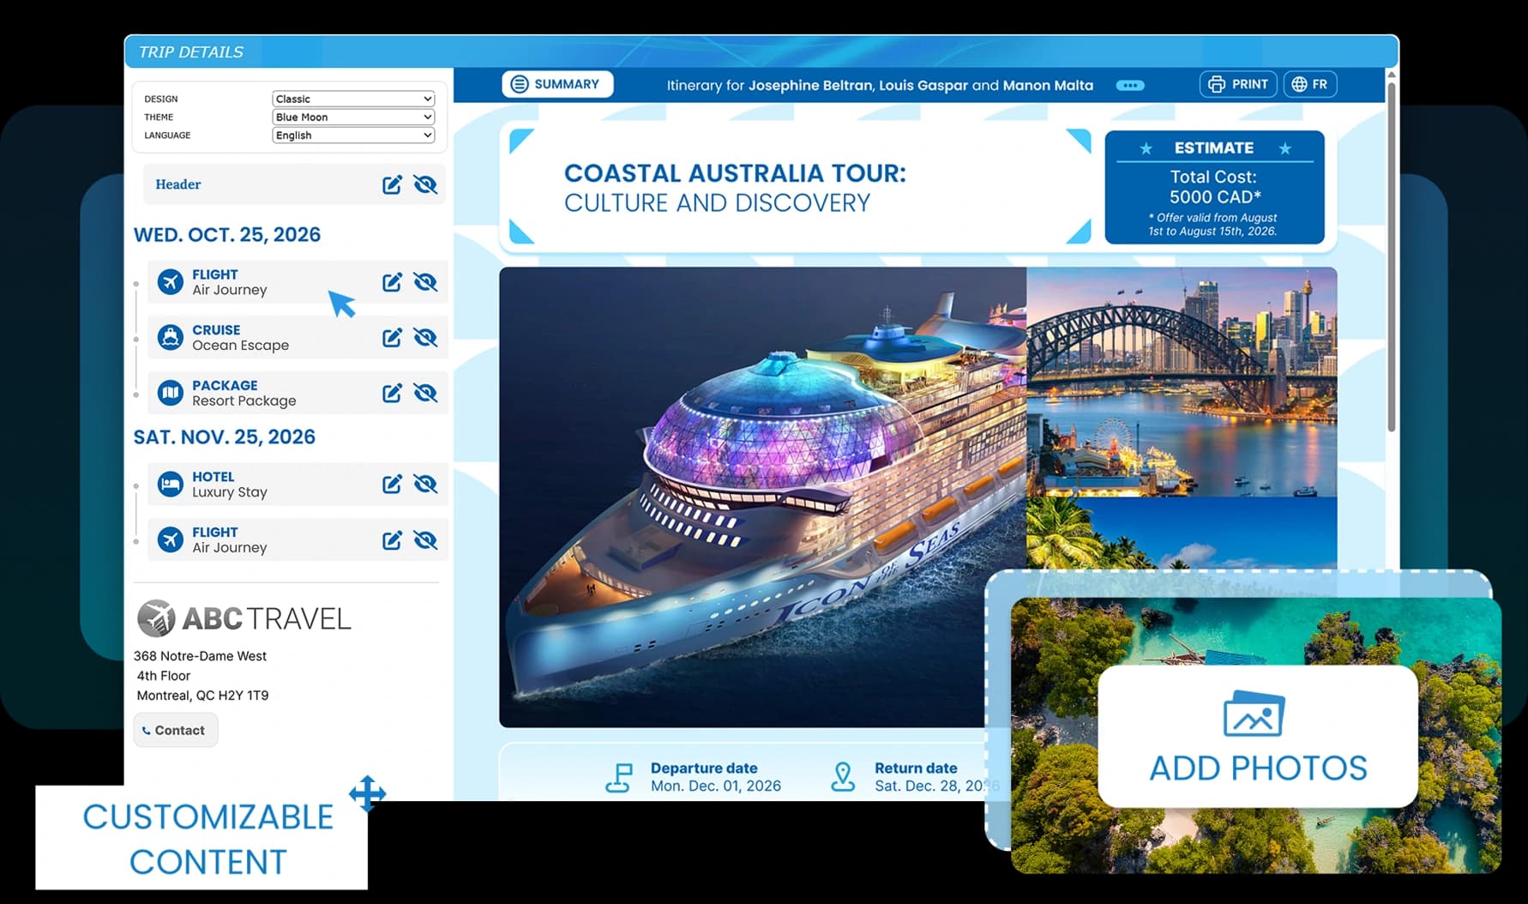
Task: Click the tropical palm beach photo
Action: tap(1182, 532)
